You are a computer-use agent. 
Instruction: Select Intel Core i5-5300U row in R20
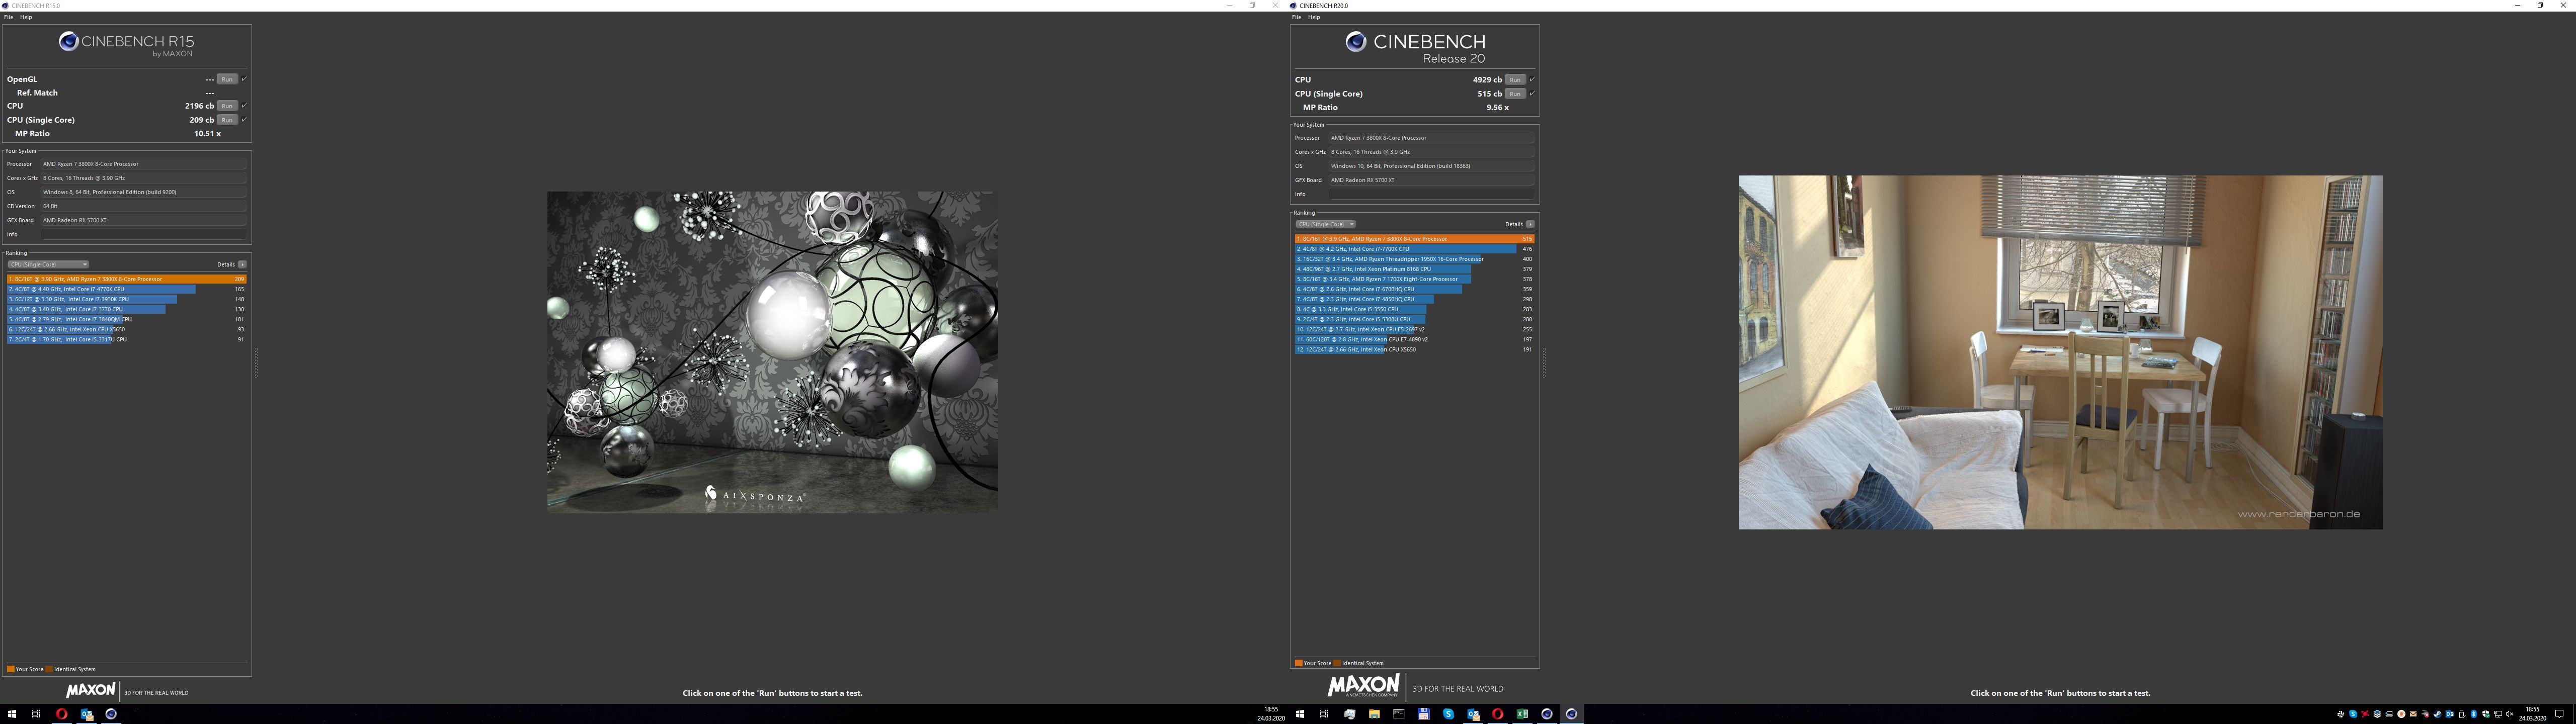point(1414,319)
